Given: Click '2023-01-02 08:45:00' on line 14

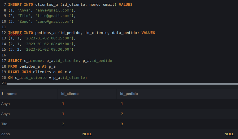Looking at the screenshot, I should coord(48,44).
